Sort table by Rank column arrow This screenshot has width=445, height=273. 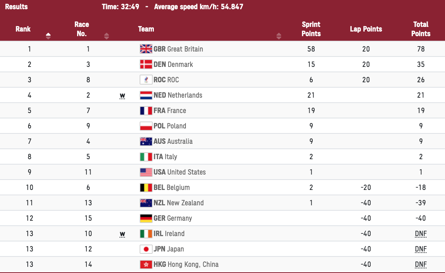coord(48,36)
